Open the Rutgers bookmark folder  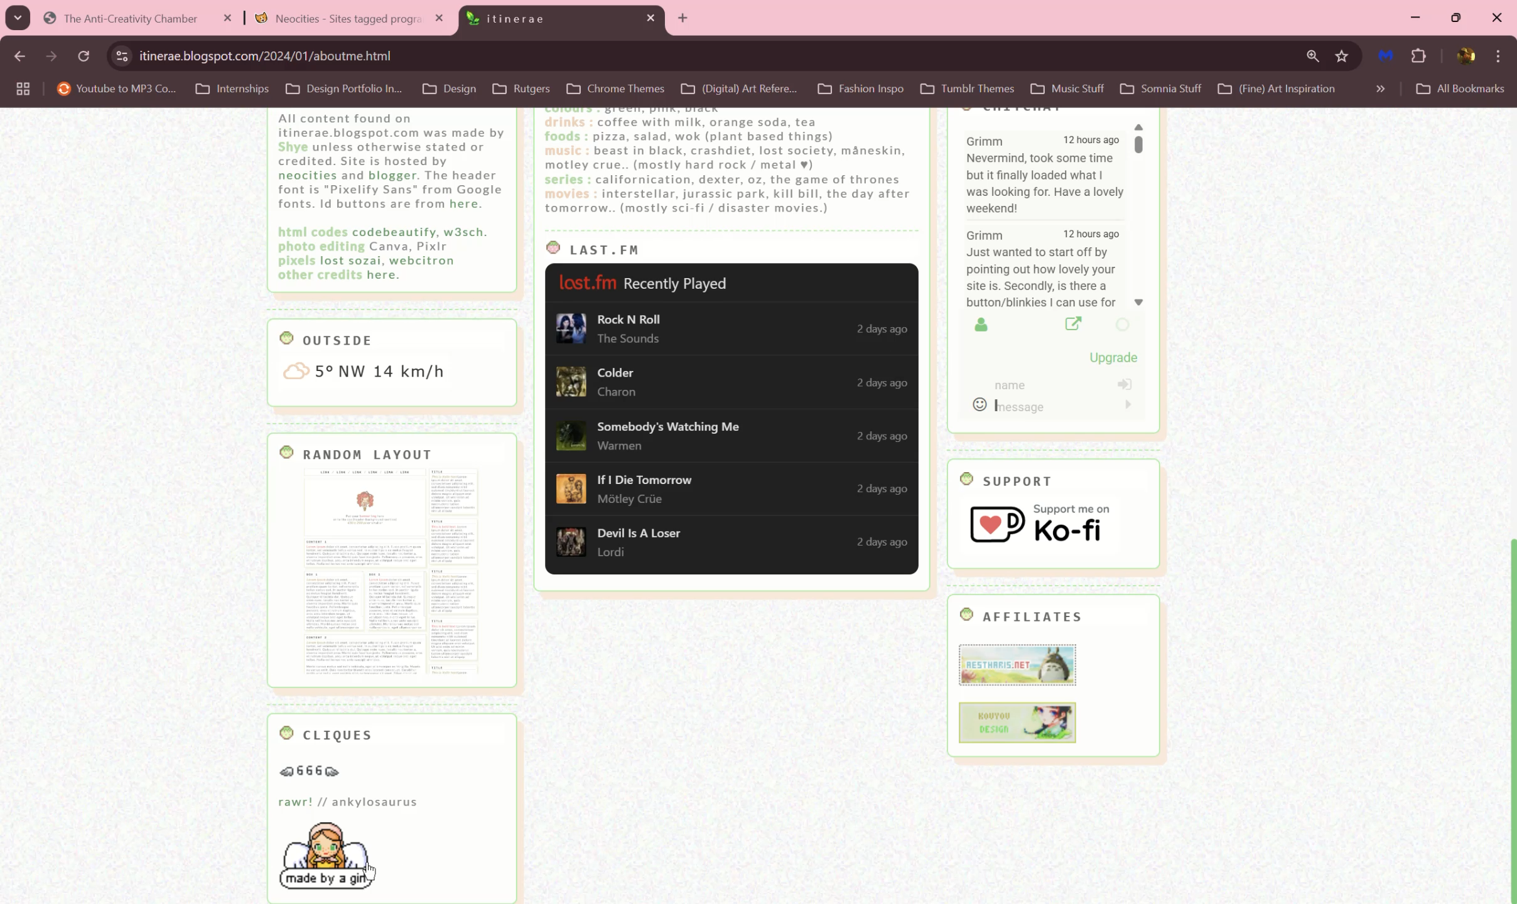click(522, 89)
